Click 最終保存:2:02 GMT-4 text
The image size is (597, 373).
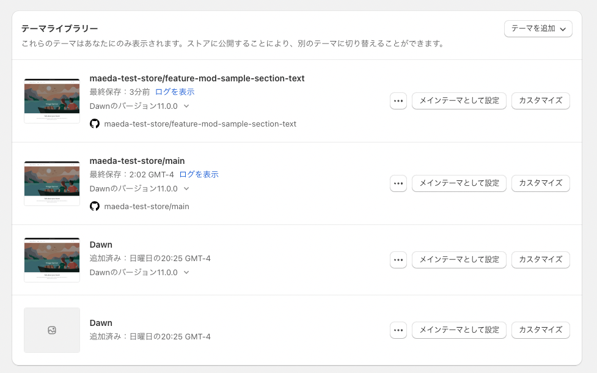[132, 174]
